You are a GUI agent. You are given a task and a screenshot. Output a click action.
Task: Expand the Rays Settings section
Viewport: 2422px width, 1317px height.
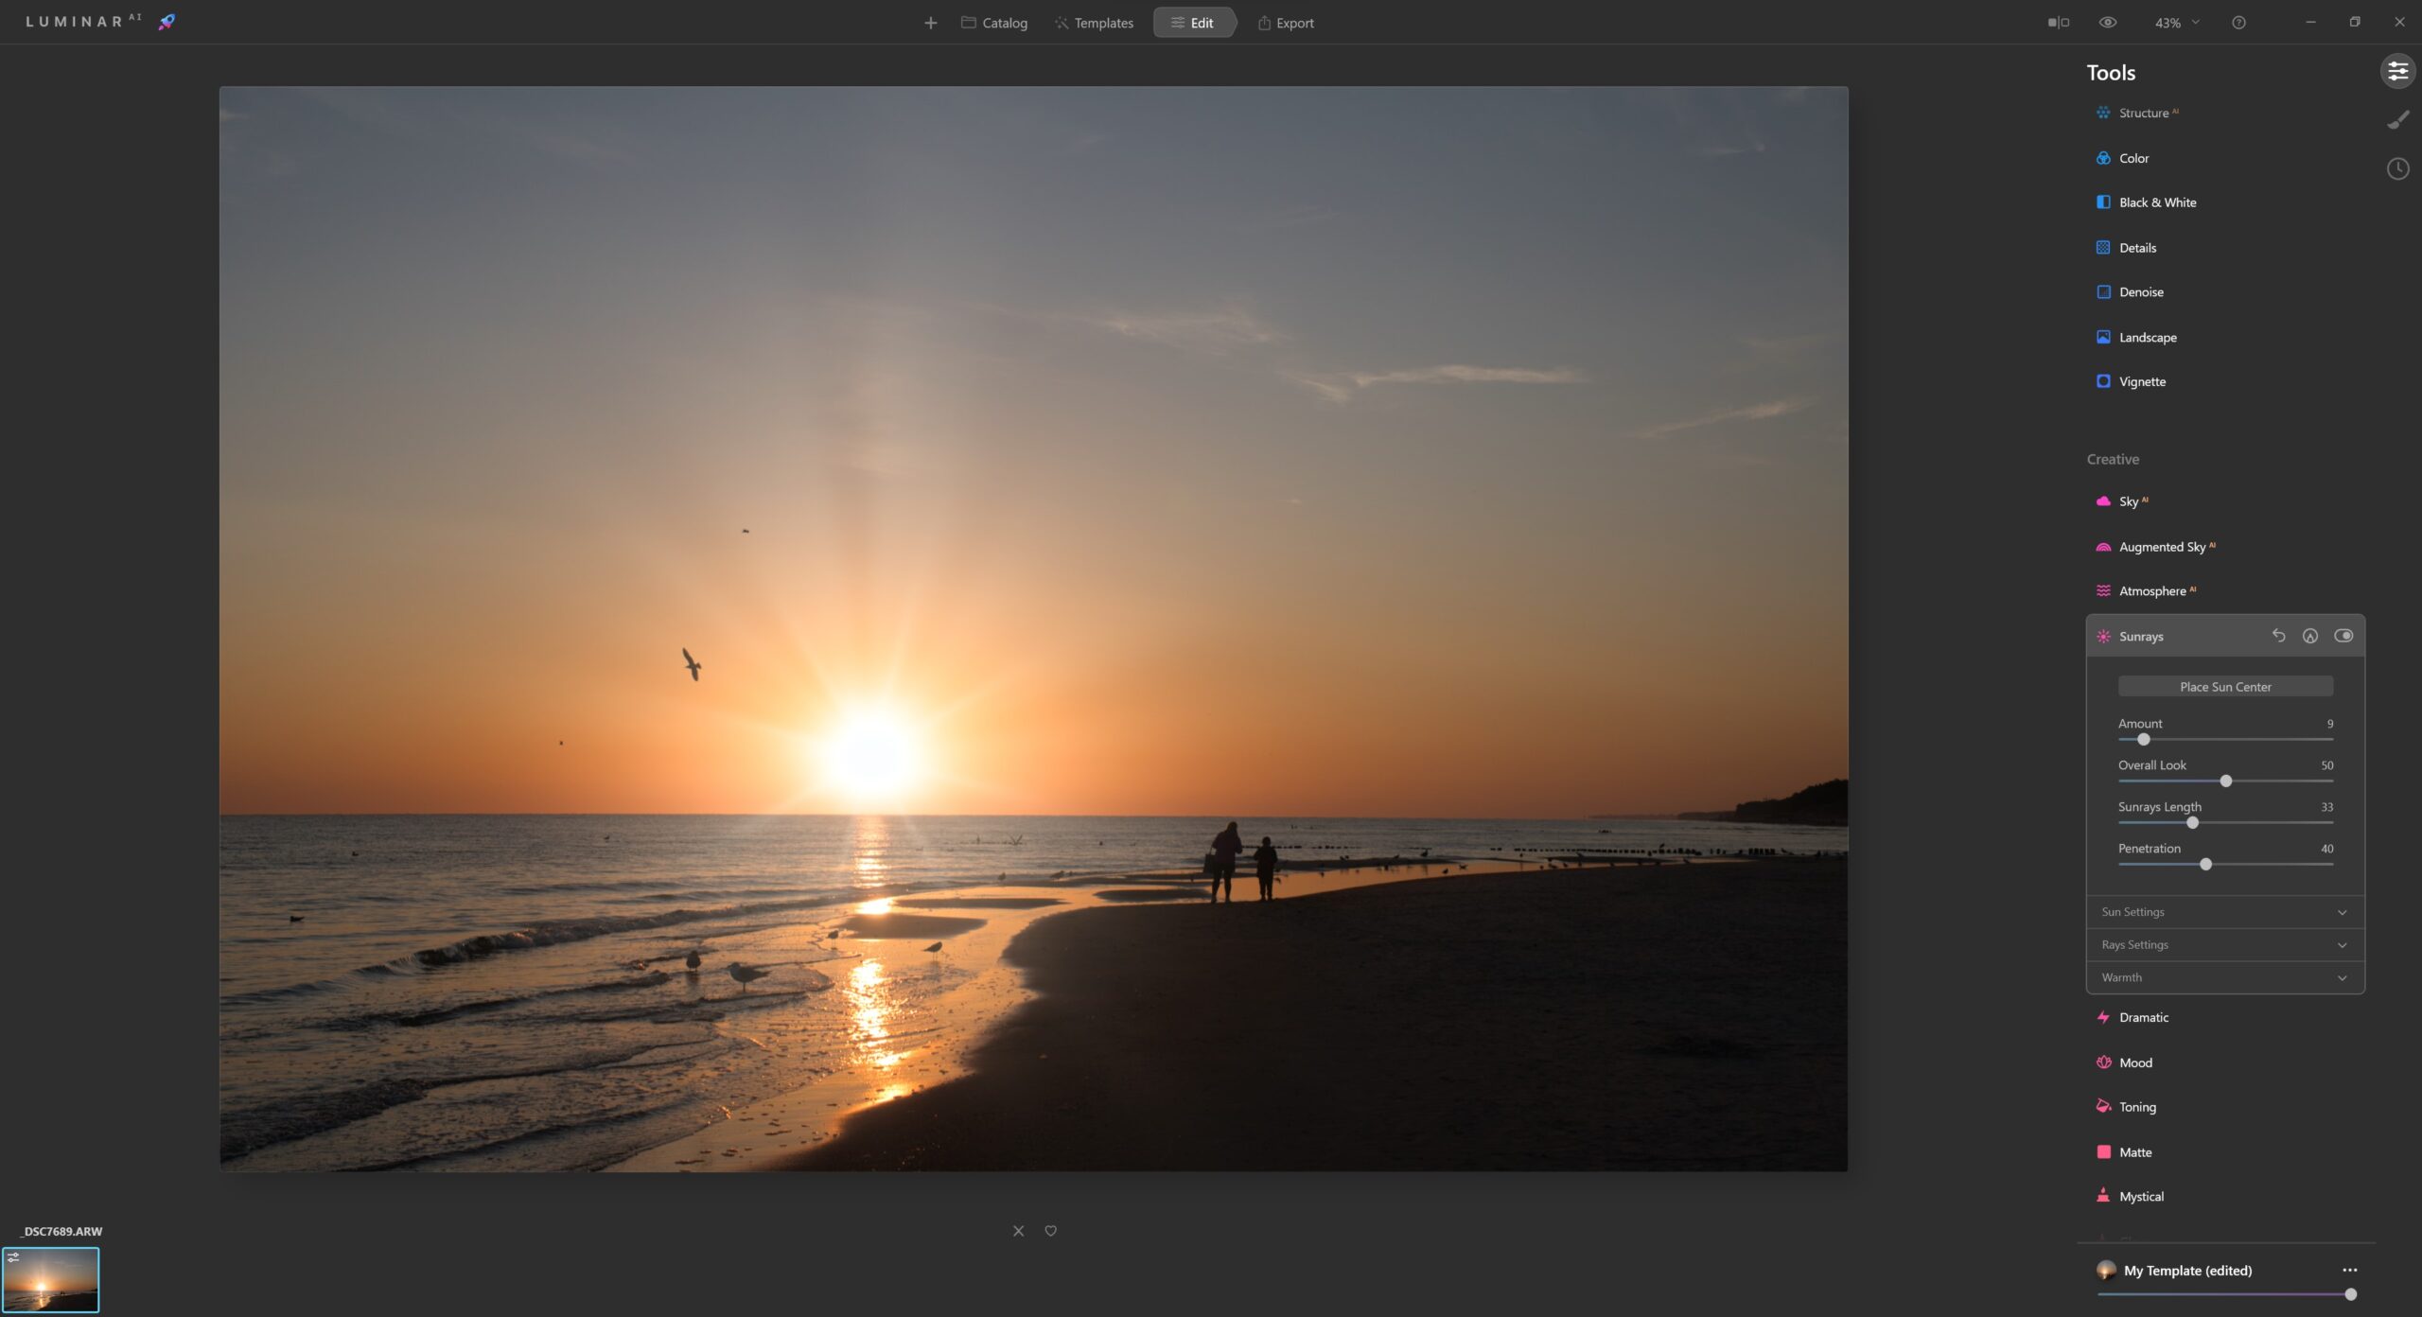tap(2225, 945)
